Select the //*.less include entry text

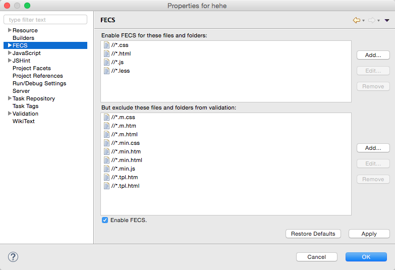coord(121,71)
